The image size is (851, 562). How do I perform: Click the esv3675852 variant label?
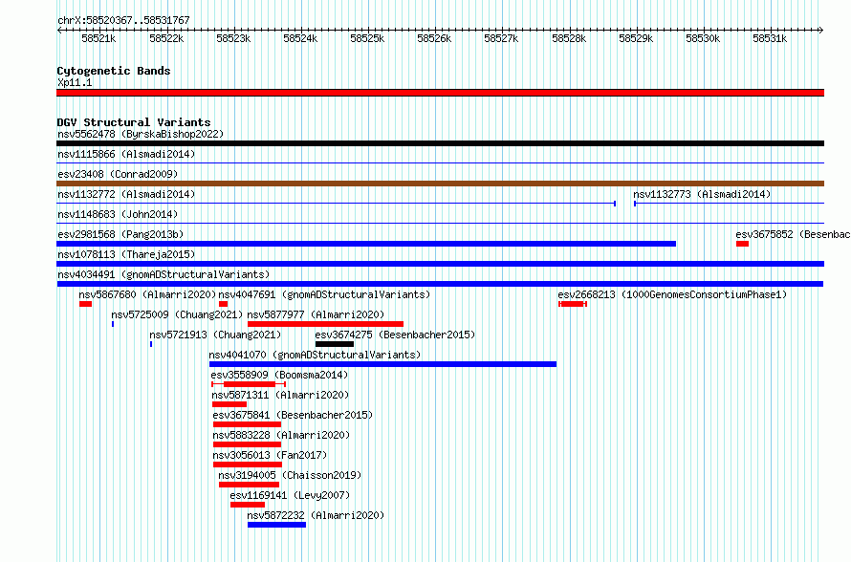(793, 234)
